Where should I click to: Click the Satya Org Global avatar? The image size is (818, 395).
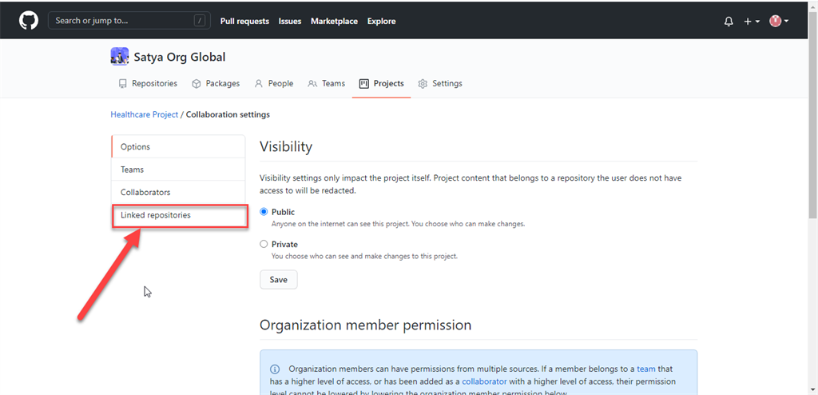tap(120, 57)
